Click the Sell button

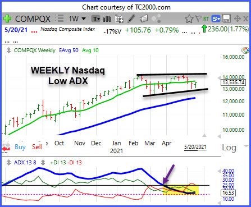point(37,147)
